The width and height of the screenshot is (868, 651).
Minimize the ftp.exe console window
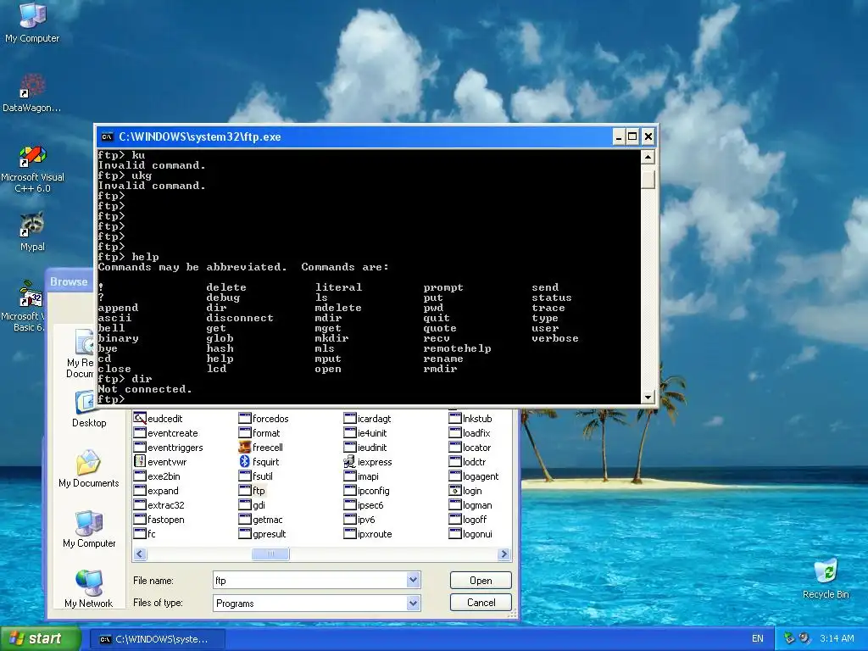[619, 136]
